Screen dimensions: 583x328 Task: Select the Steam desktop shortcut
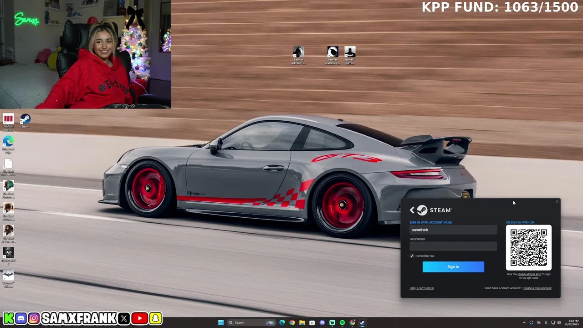click(25, 121)
